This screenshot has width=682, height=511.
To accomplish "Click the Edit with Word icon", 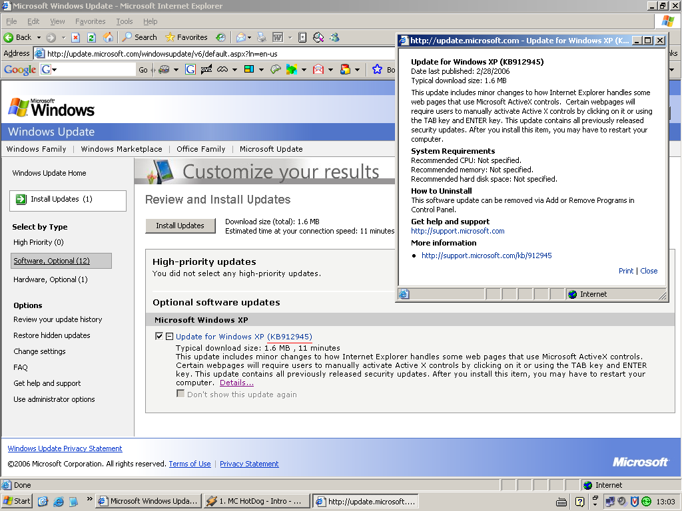I will pyautogui.click(x=278, y=37).
